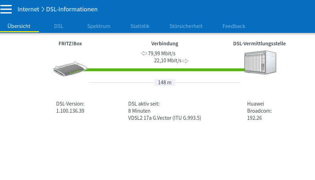Click the downstream left arrow icon
The height and width of the screenshot is (180, 315).
click(144, 54)
